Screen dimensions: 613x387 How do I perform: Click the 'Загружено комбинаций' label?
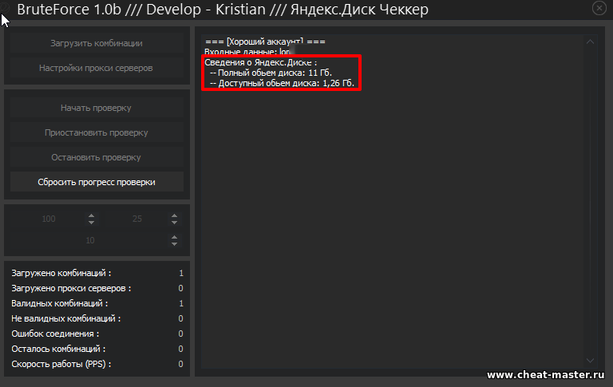click(61, 273)
